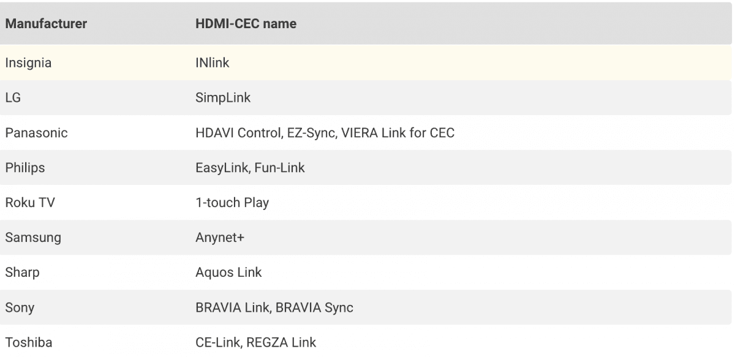The height and width of the screenshot is (357, 735).
Task: Click the BRAVIA Link, BRAVIA Sync cell
Action: (x=274, y=307)
